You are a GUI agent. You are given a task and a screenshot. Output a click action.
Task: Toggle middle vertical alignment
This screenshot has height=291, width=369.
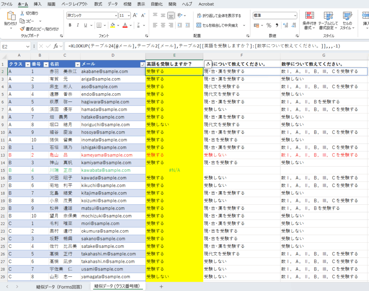(x=163, y=15)
